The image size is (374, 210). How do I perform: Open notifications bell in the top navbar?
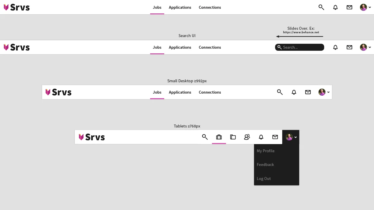335,7
